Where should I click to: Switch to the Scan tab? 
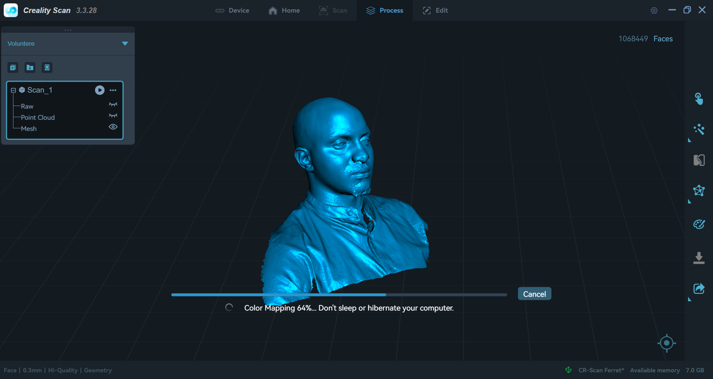333,10
